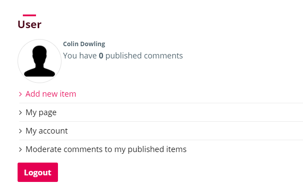The height and width of the screenshot is (196, 303).
Task: Click the pink accent bar above User
Action: 29,15
